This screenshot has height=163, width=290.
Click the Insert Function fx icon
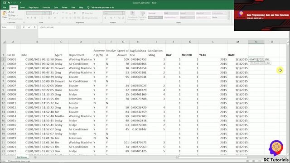tap(34, 27)
